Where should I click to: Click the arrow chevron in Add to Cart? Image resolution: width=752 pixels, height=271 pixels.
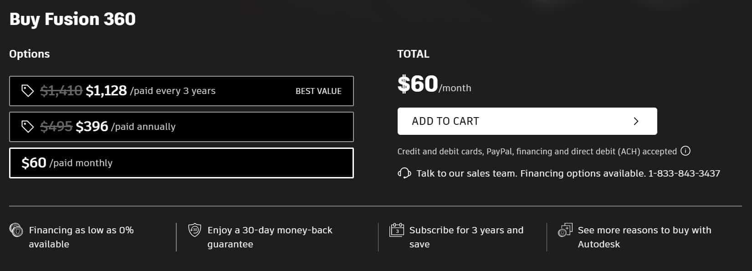coord(636,121)
